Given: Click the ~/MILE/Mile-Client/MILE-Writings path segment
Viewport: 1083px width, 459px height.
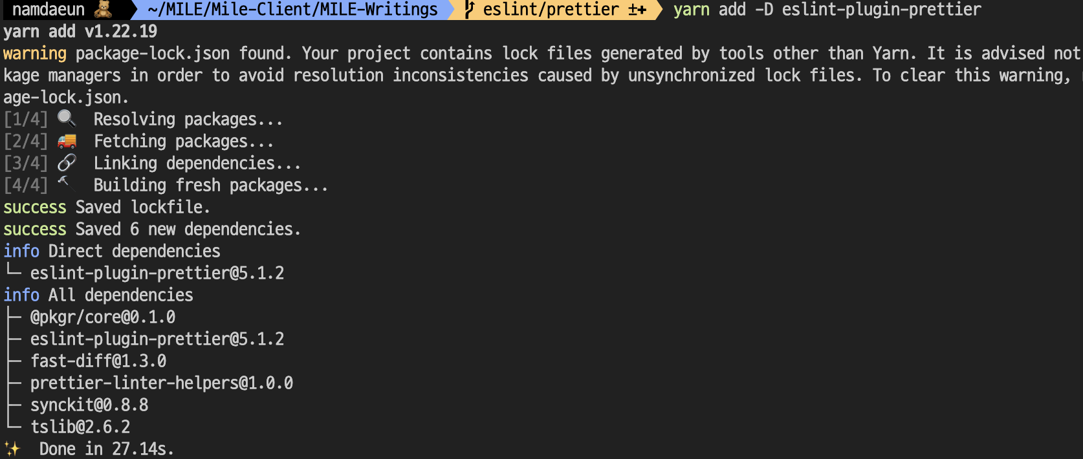Looking at the screenshot, I should pos(292,10).
